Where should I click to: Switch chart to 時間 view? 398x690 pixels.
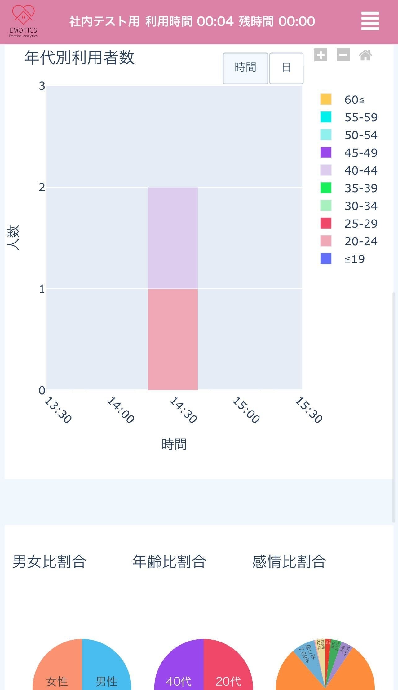[x=245, y=68]
